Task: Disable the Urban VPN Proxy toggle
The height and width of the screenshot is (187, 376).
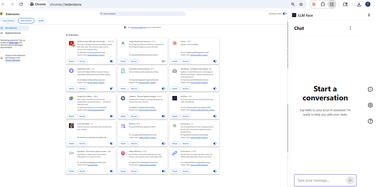Action: [x=163, y=171]
